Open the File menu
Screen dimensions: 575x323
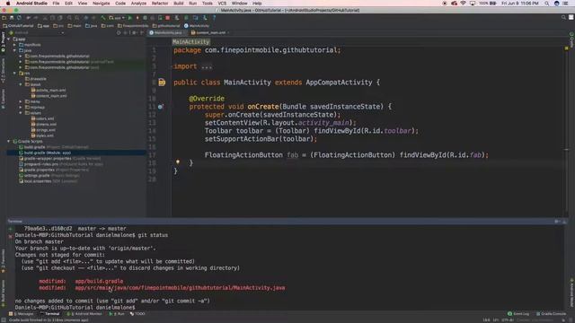click(x=56, y=4)
